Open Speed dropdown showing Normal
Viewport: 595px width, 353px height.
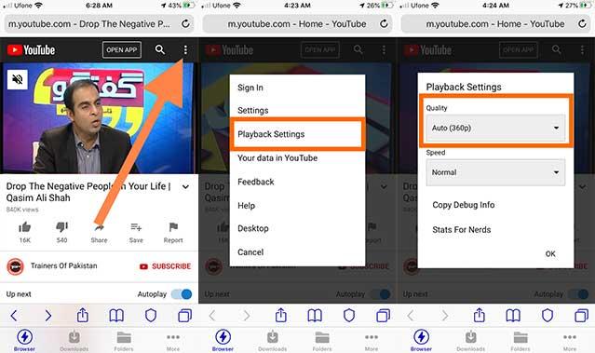click(x=495, y=172)
